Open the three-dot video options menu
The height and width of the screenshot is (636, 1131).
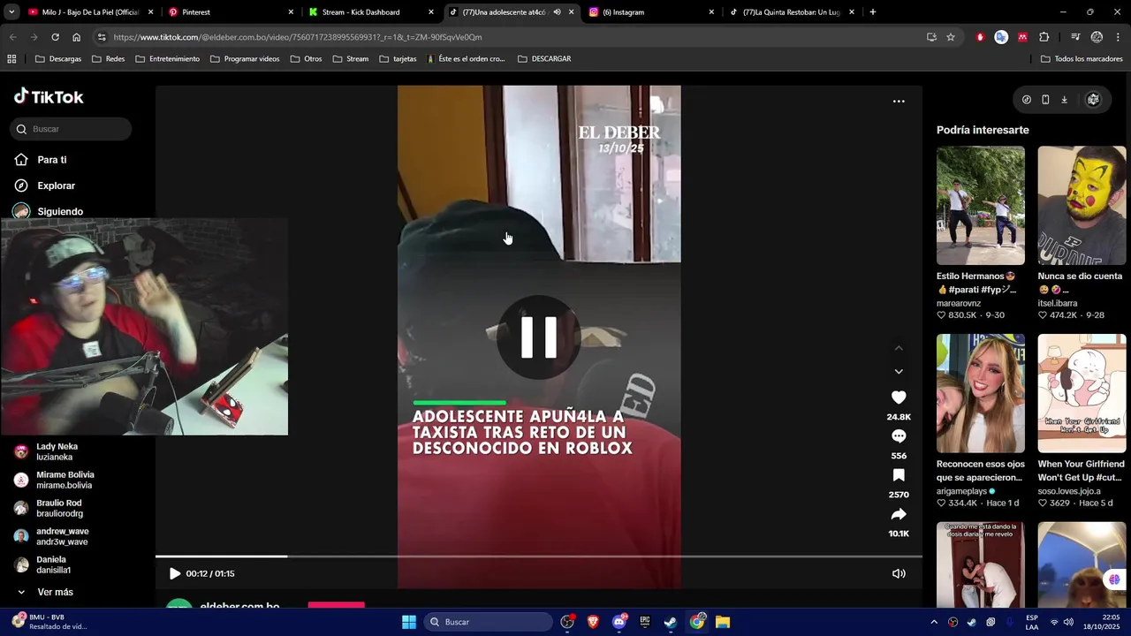tap(899, 102)
